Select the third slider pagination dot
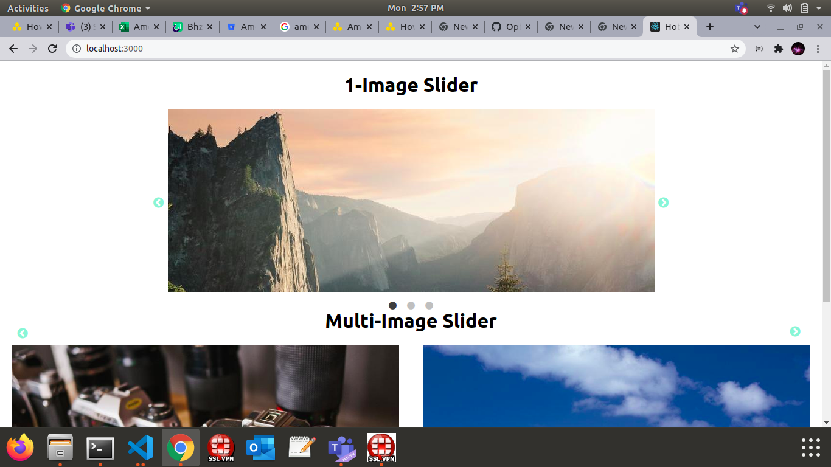 (429, 305)
